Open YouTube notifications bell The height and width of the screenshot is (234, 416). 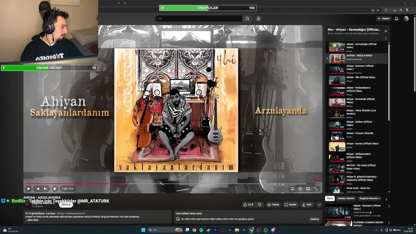(396, 19)
